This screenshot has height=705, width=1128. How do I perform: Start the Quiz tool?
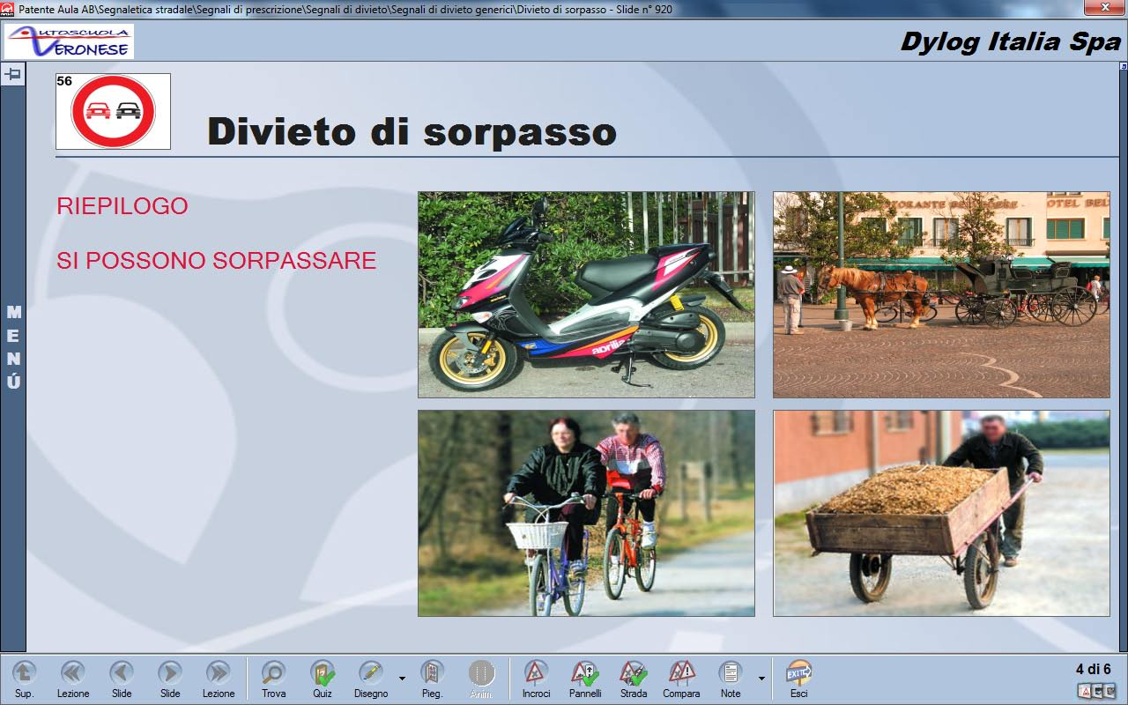(x=323, y=679)
